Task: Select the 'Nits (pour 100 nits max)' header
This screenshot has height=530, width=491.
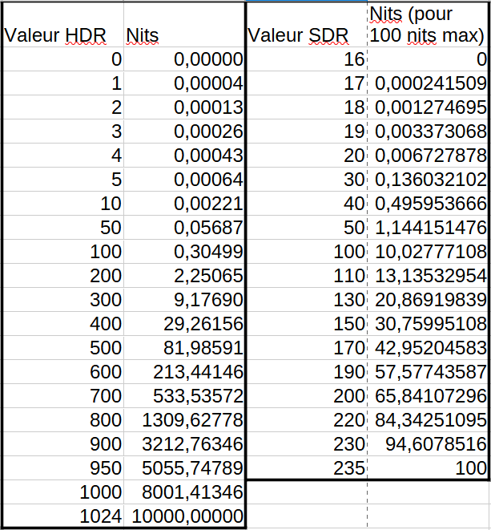Action: coord(428,25)
